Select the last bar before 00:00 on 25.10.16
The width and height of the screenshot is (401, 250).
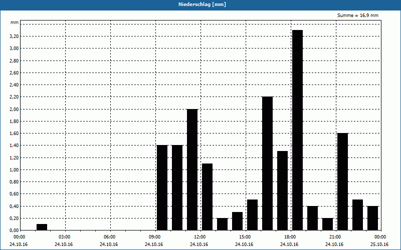372,218
